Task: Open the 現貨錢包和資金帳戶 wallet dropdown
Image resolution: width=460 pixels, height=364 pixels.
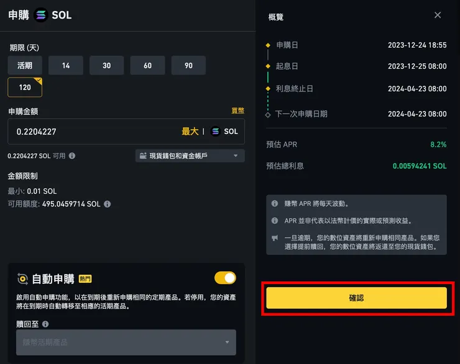Action: point(190,156)
